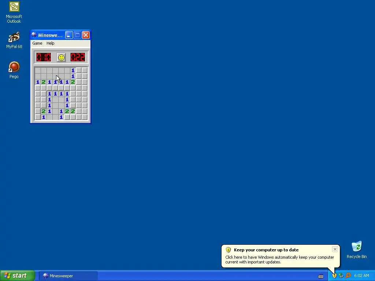Click the green 2 in row 3, column 2
This screenshot has width=375, height=281.
pyautogui.click(x=44, y=82)
